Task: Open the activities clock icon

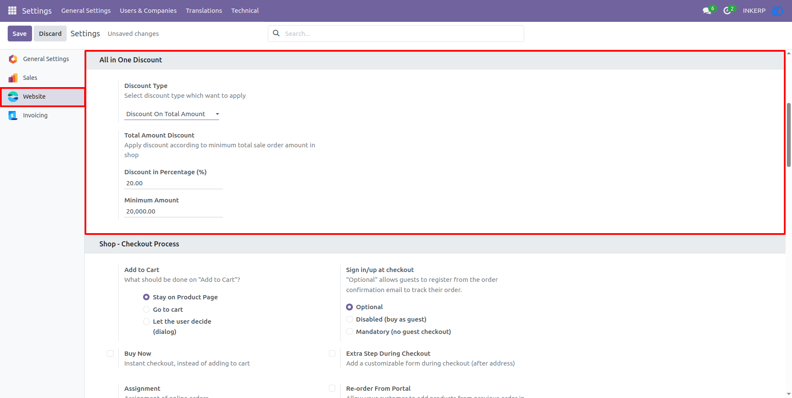Action: pos(727,11)
